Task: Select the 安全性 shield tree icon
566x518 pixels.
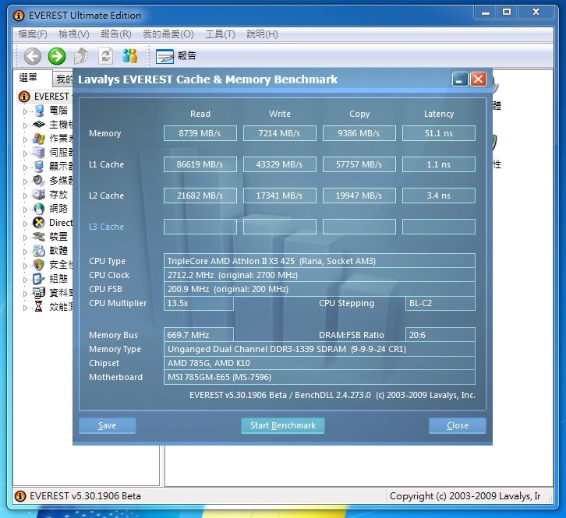Action: pyautogui.click(x=39, y=265)
